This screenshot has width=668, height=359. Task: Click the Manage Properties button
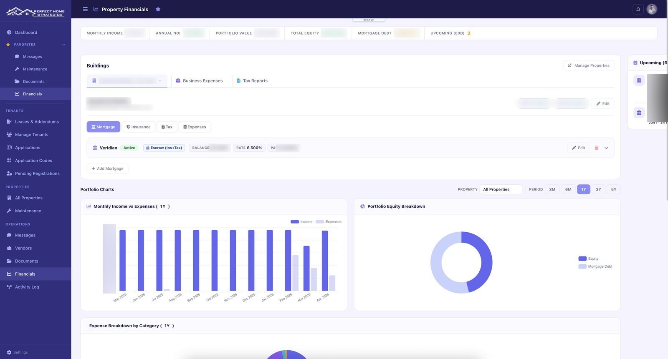(589, 65)
